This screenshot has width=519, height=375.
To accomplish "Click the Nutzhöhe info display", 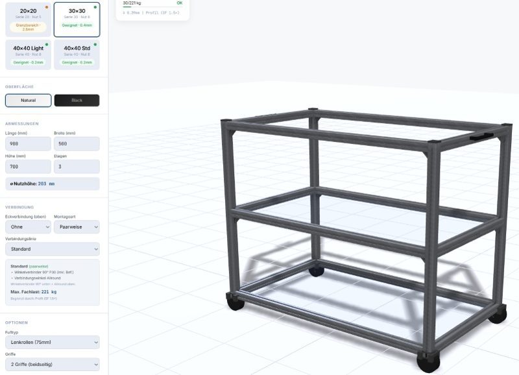I will click(53, 184).
